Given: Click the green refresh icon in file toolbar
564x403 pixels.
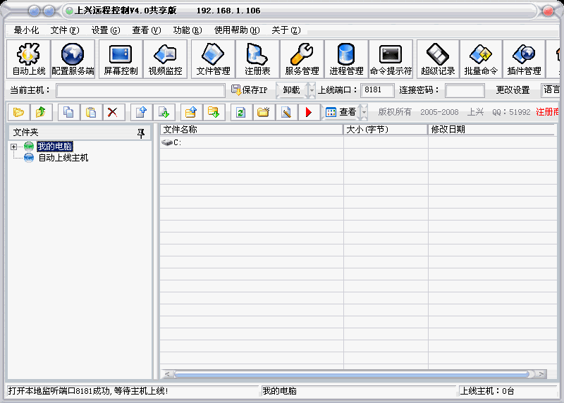Looking at the screenshot, I should 240,112.
